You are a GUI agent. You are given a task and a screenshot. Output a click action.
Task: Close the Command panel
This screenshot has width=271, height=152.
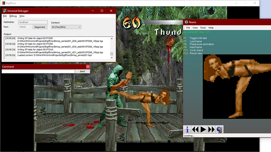pos(88,67)
